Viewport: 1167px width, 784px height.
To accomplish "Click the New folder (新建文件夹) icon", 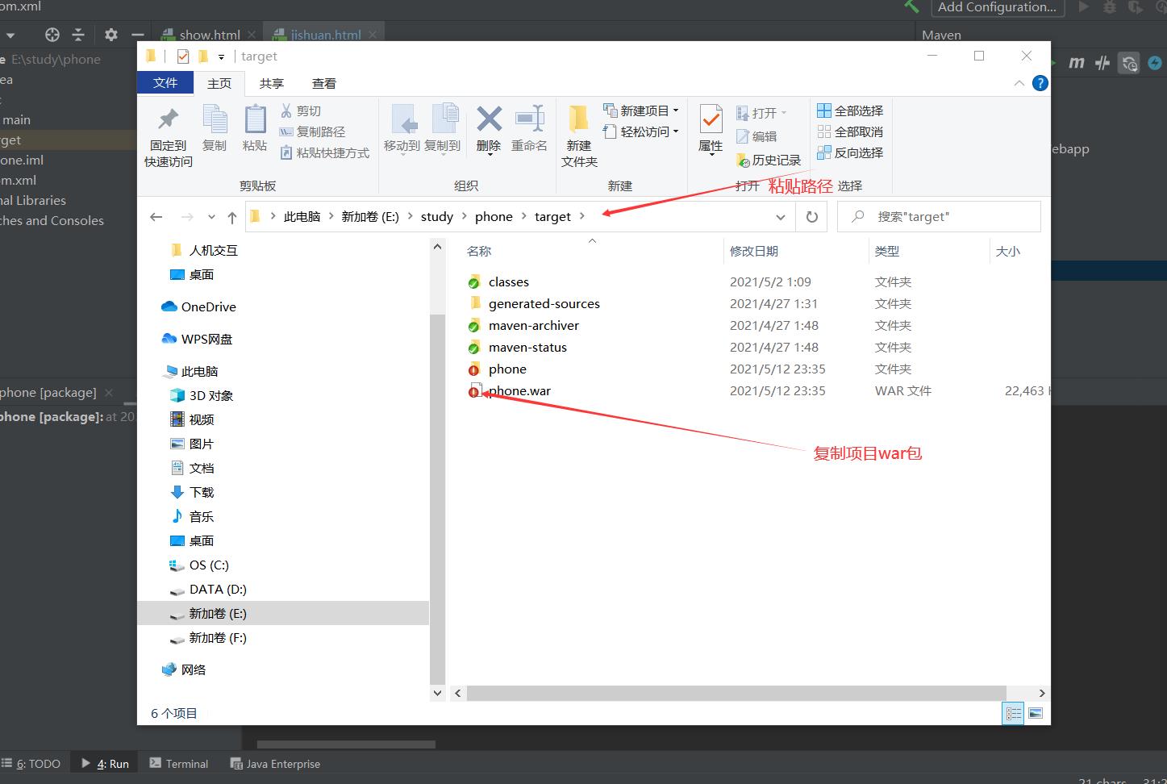I will click(578, 119).
